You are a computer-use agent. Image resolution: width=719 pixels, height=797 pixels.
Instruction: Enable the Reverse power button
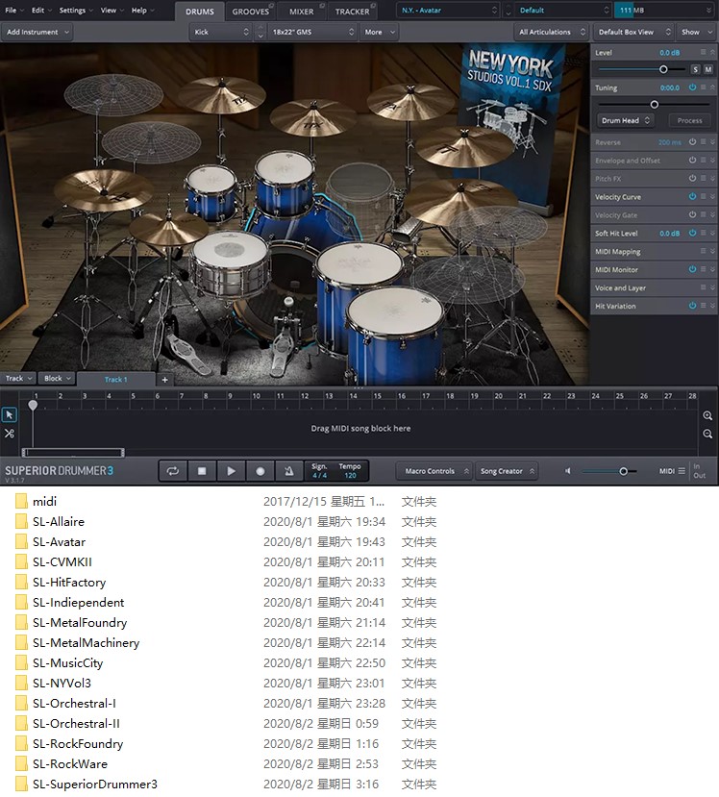click(693, 142)
